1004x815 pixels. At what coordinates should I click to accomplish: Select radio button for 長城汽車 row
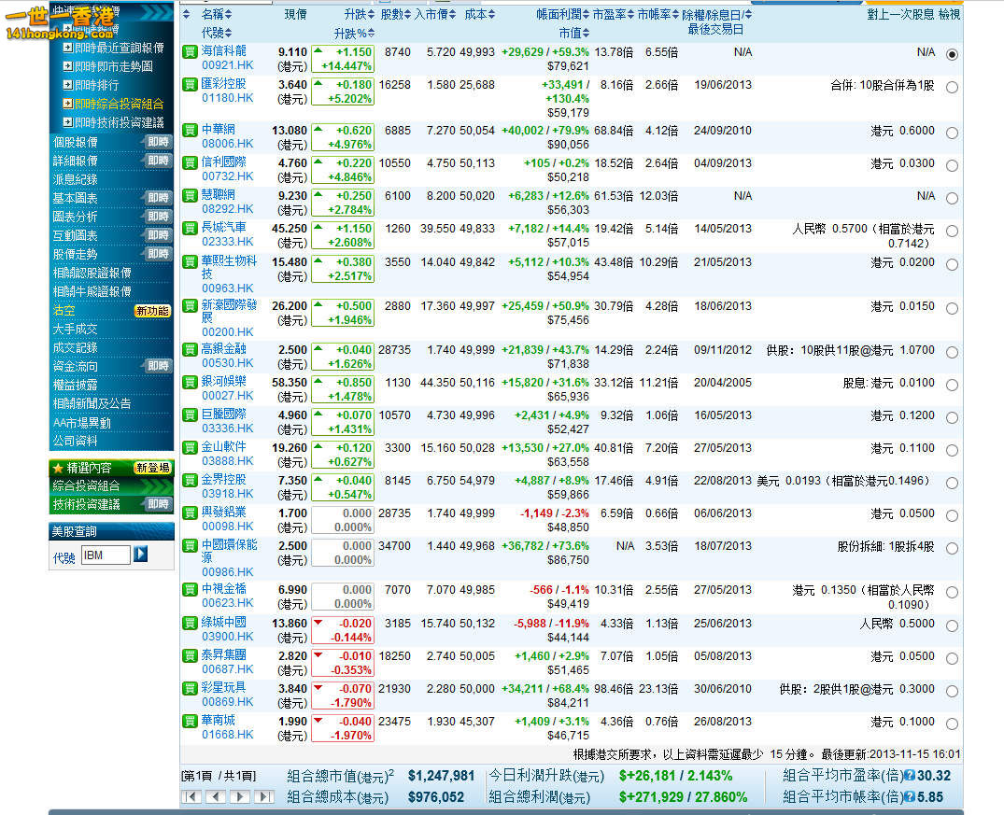[952, 231]
